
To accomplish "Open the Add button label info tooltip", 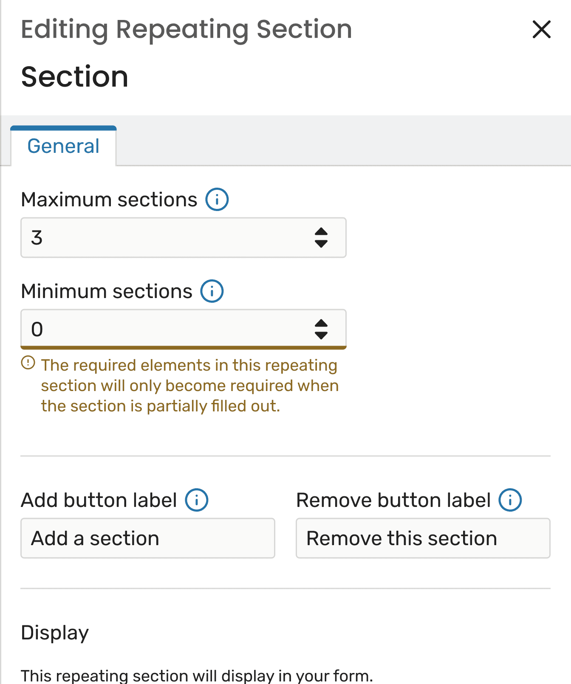I will pyautogui.click(x=197, y=500).
